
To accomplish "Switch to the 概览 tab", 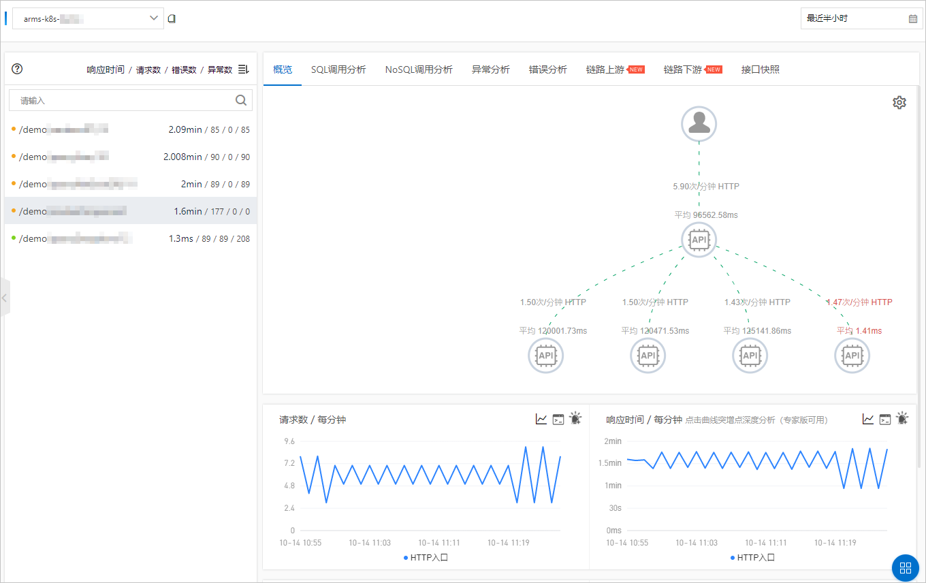I will pos(283,69).
